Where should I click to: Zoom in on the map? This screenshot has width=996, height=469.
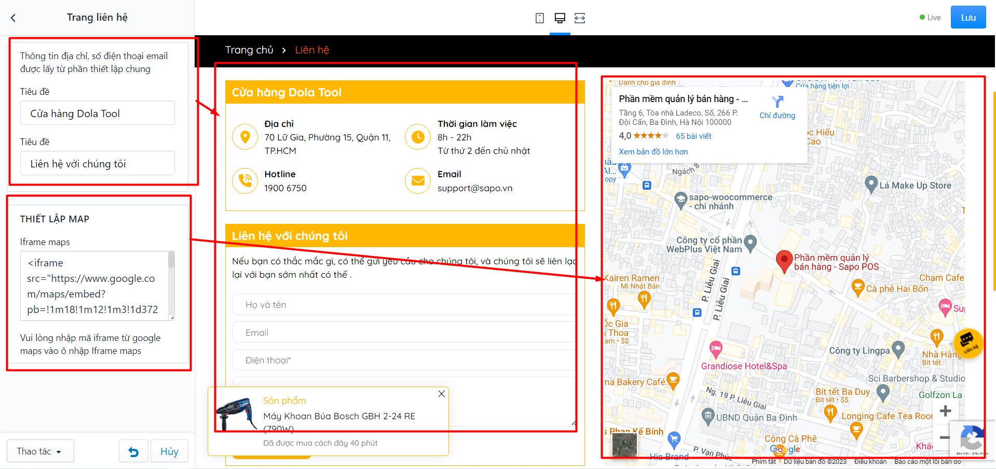tap(946, 411)
